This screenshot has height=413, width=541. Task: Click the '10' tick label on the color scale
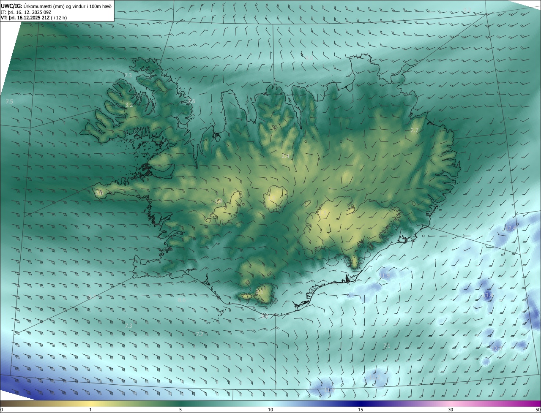[270, 410]
